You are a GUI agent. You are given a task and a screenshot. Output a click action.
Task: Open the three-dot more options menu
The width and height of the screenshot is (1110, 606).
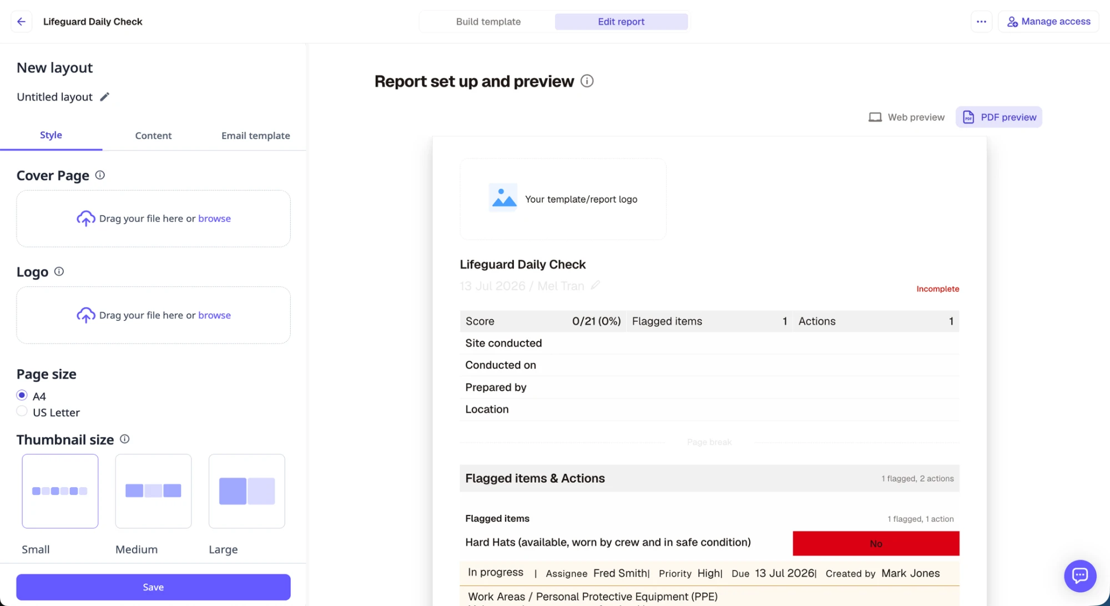pos(981,22)
